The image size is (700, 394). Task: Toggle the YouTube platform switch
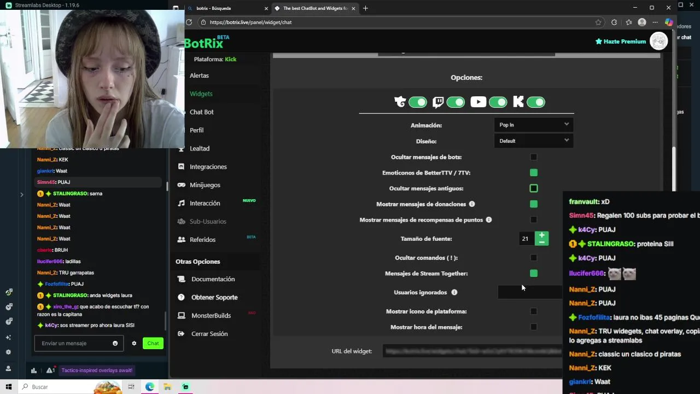pos(498,102)
